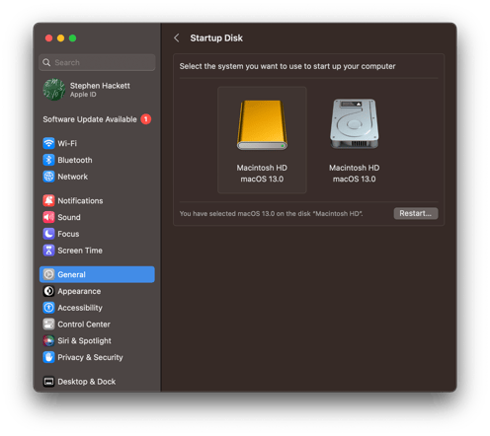Click the Siri & Spotlight icon
The height and width of the screenshot is (436, 490).
click(x=48, y=340)
